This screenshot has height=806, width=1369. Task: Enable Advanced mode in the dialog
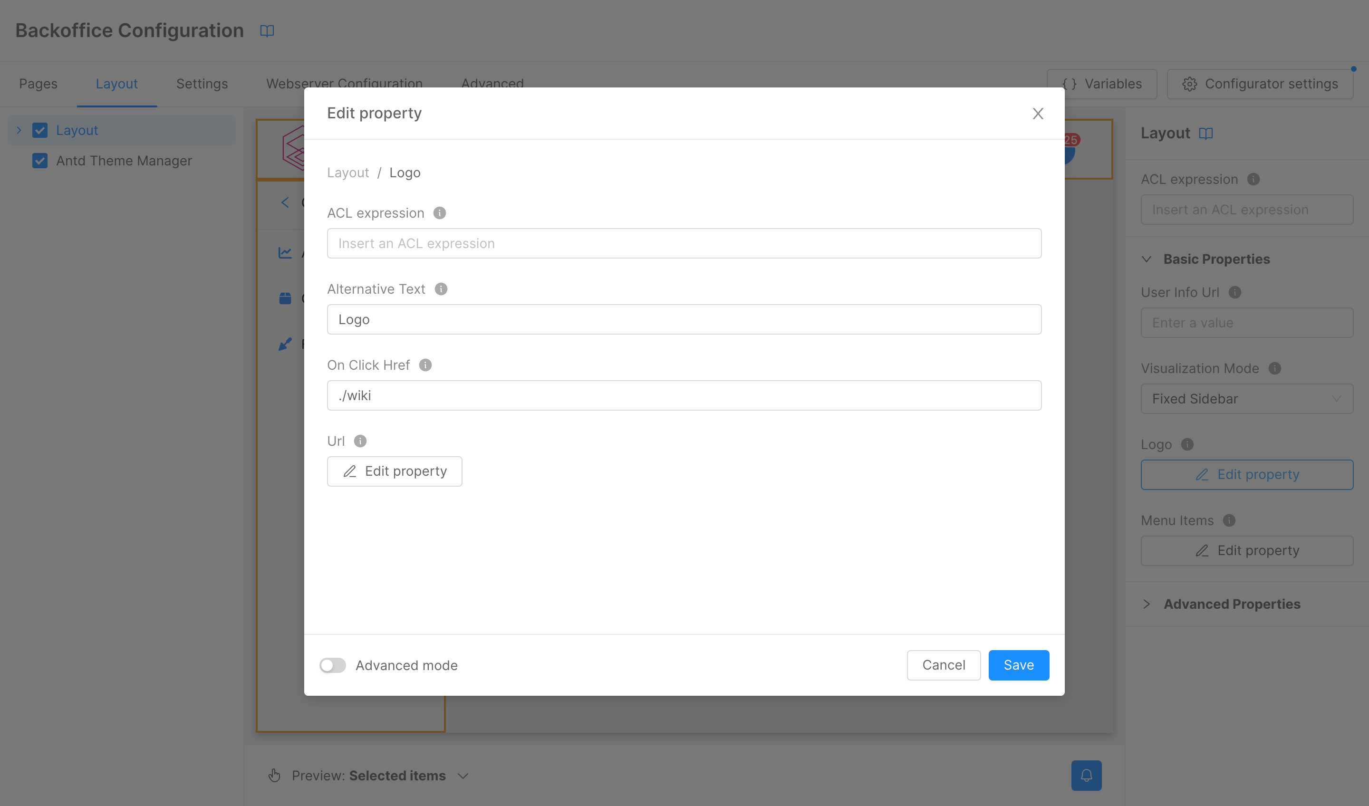[x=332, y=665]
